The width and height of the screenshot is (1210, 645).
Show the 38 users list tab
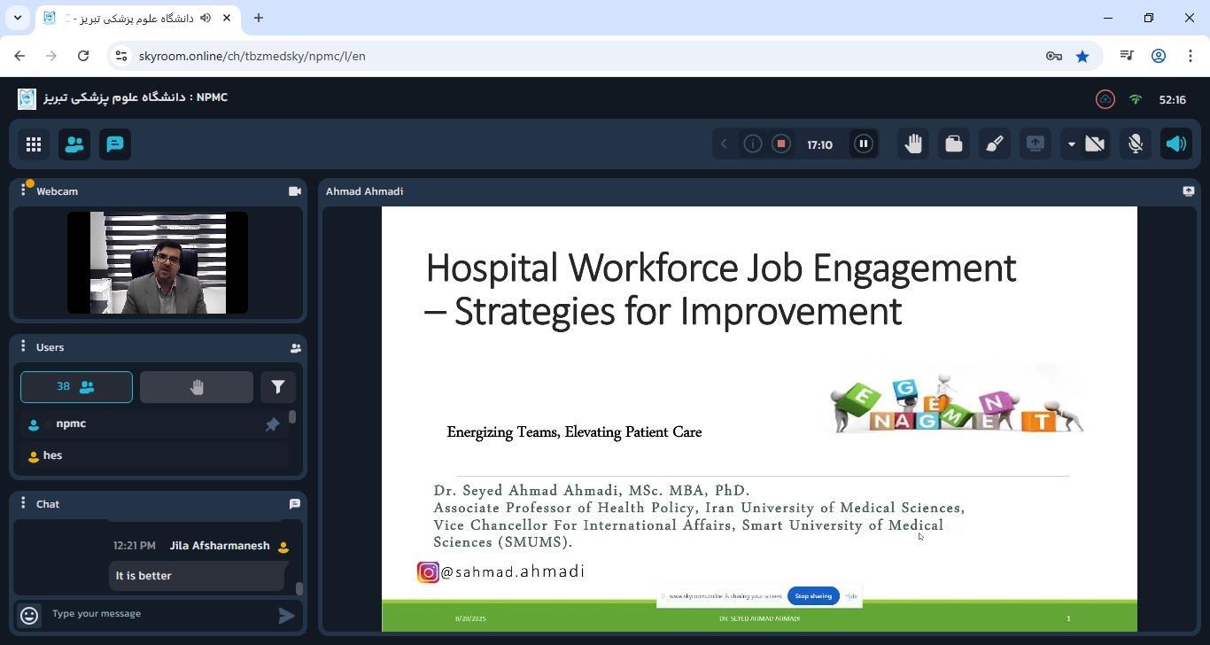coord(76,387)
